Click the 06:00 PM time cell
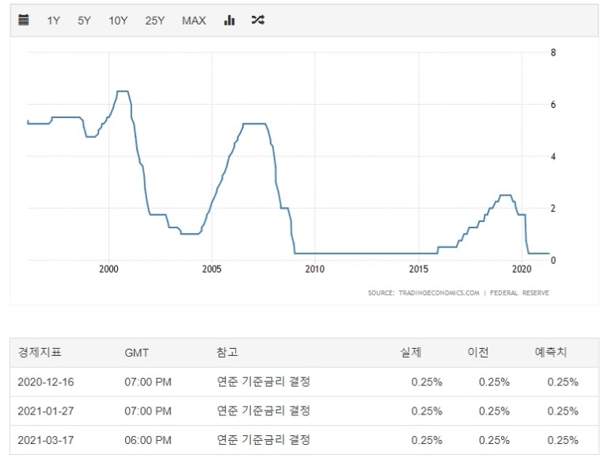Viewport: 612px width, 455px height. point(148,440)
